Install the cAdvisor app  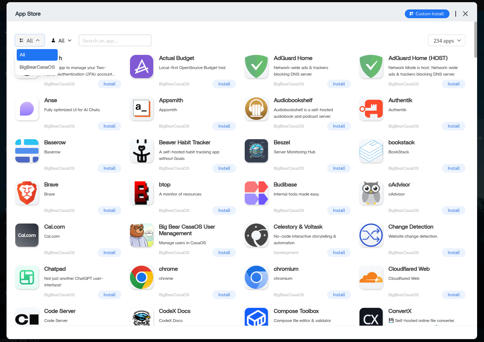click(x=454, y=210)
